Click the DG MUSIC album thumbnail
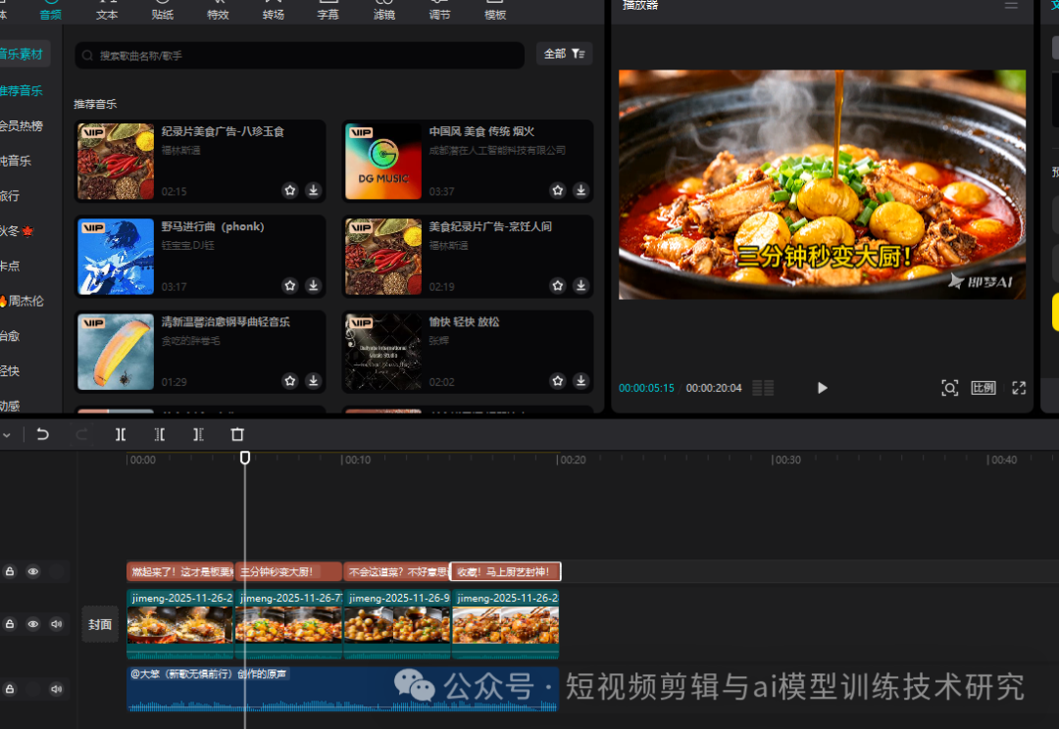The image size is (1059, 729). 383,162
